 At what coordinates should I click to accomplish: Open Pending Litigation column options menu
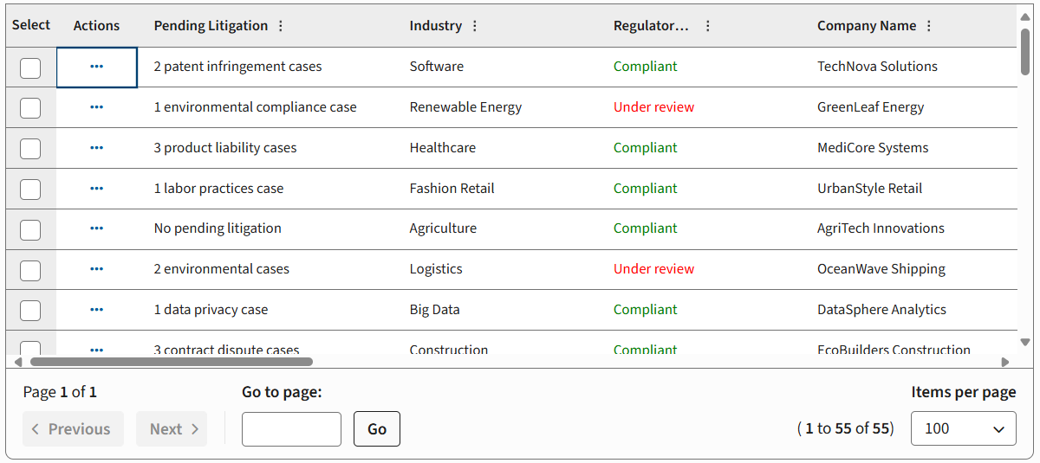coord(280,26)
